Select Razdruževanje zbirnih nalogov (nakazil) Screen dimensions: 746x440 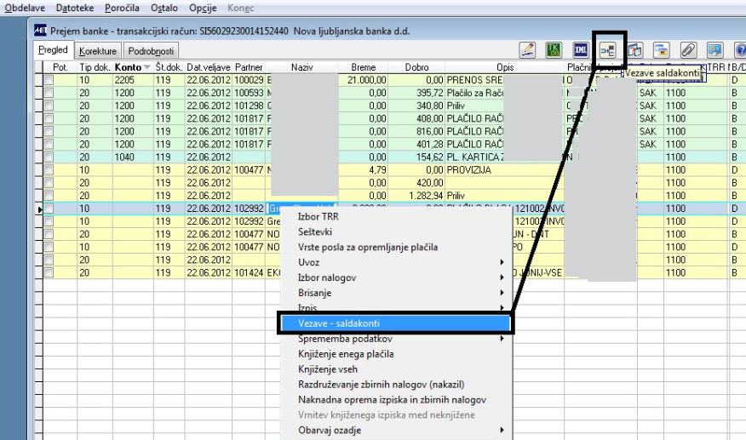[397, 385]
